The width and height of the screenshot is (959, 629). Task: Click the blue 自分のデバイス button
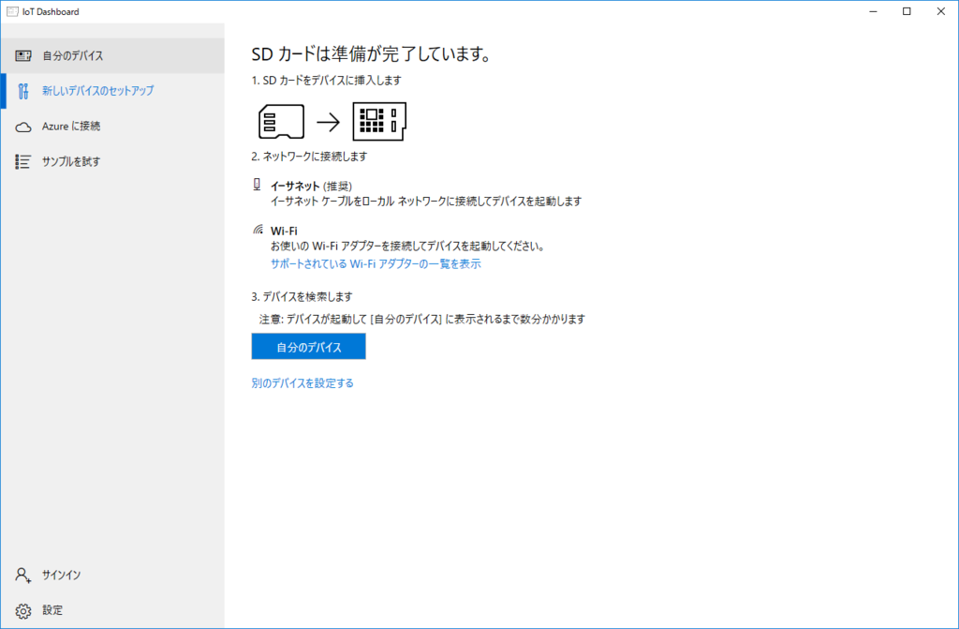[x=308, y=347]
